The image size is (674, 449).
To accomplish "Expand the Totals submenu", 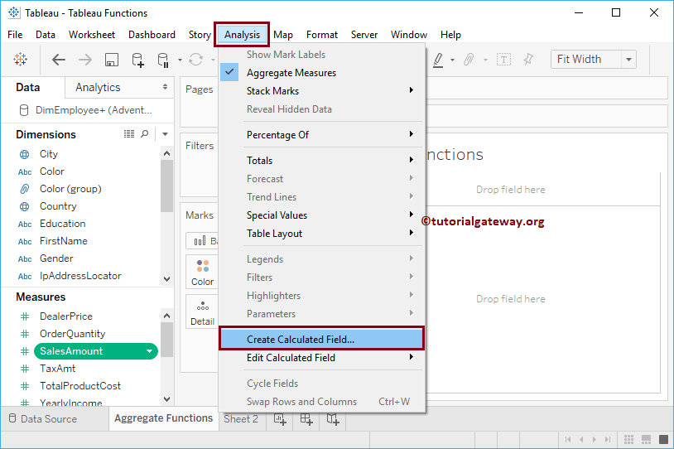I will (x=322, y=161).
